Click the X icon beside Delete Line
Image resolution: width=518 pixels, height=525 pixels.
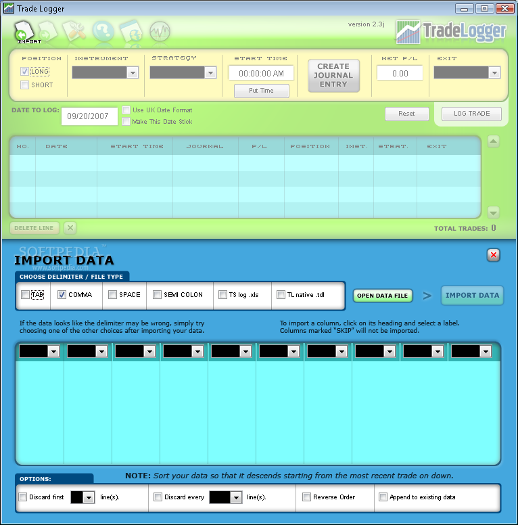click(x=70, y=228)
